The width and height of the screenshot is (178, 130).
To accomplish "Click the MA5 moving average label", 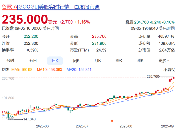I will coord(22,70).
